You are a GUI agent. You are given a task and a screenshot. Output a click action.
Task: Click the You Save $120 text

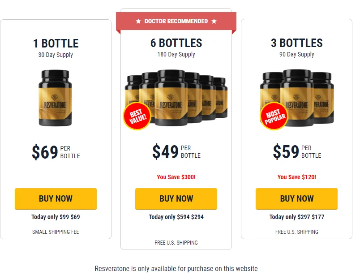[296, 177]
